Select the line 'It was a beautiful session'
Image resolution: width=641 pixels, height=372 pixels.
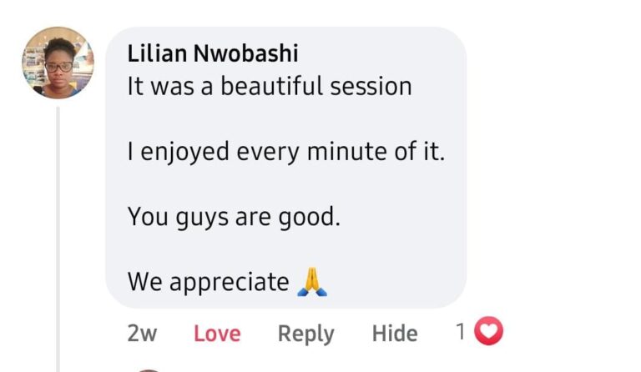pyautogui.click(x=270, y=87)
